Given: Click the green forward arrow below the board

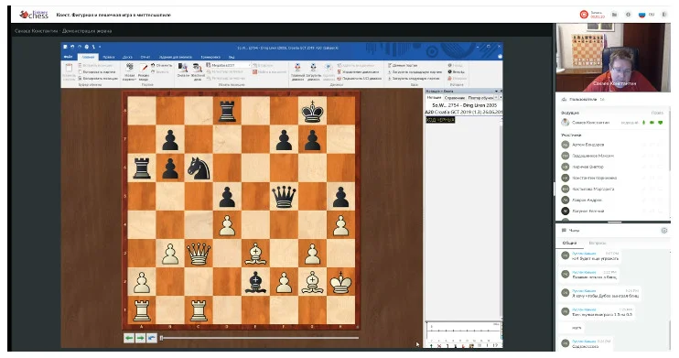Looking at the screenshot, I should point(140,338).
